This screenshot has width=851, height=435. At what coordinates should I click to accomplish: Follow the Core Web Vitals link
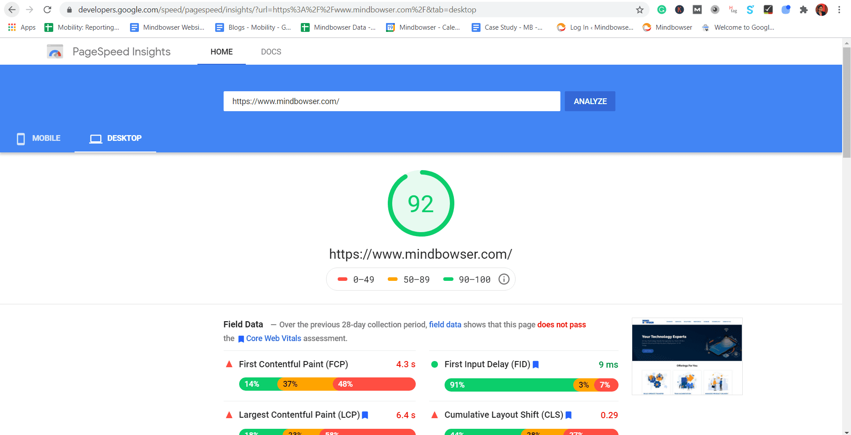(x=273, y=338)
